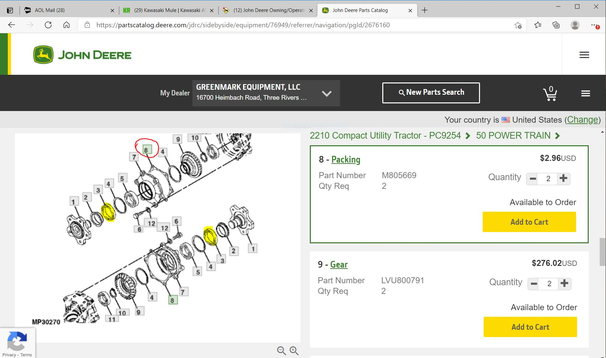
Task: Decrease Gear quantity with minus
Action: [x=534, y=284]
